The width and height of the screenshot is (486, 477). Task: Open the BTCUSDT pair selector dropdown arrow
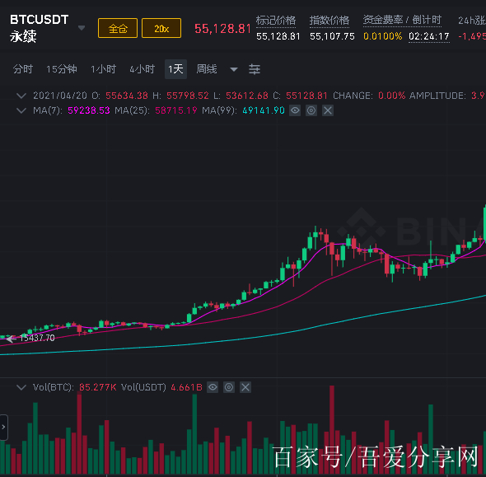point(82,28)
